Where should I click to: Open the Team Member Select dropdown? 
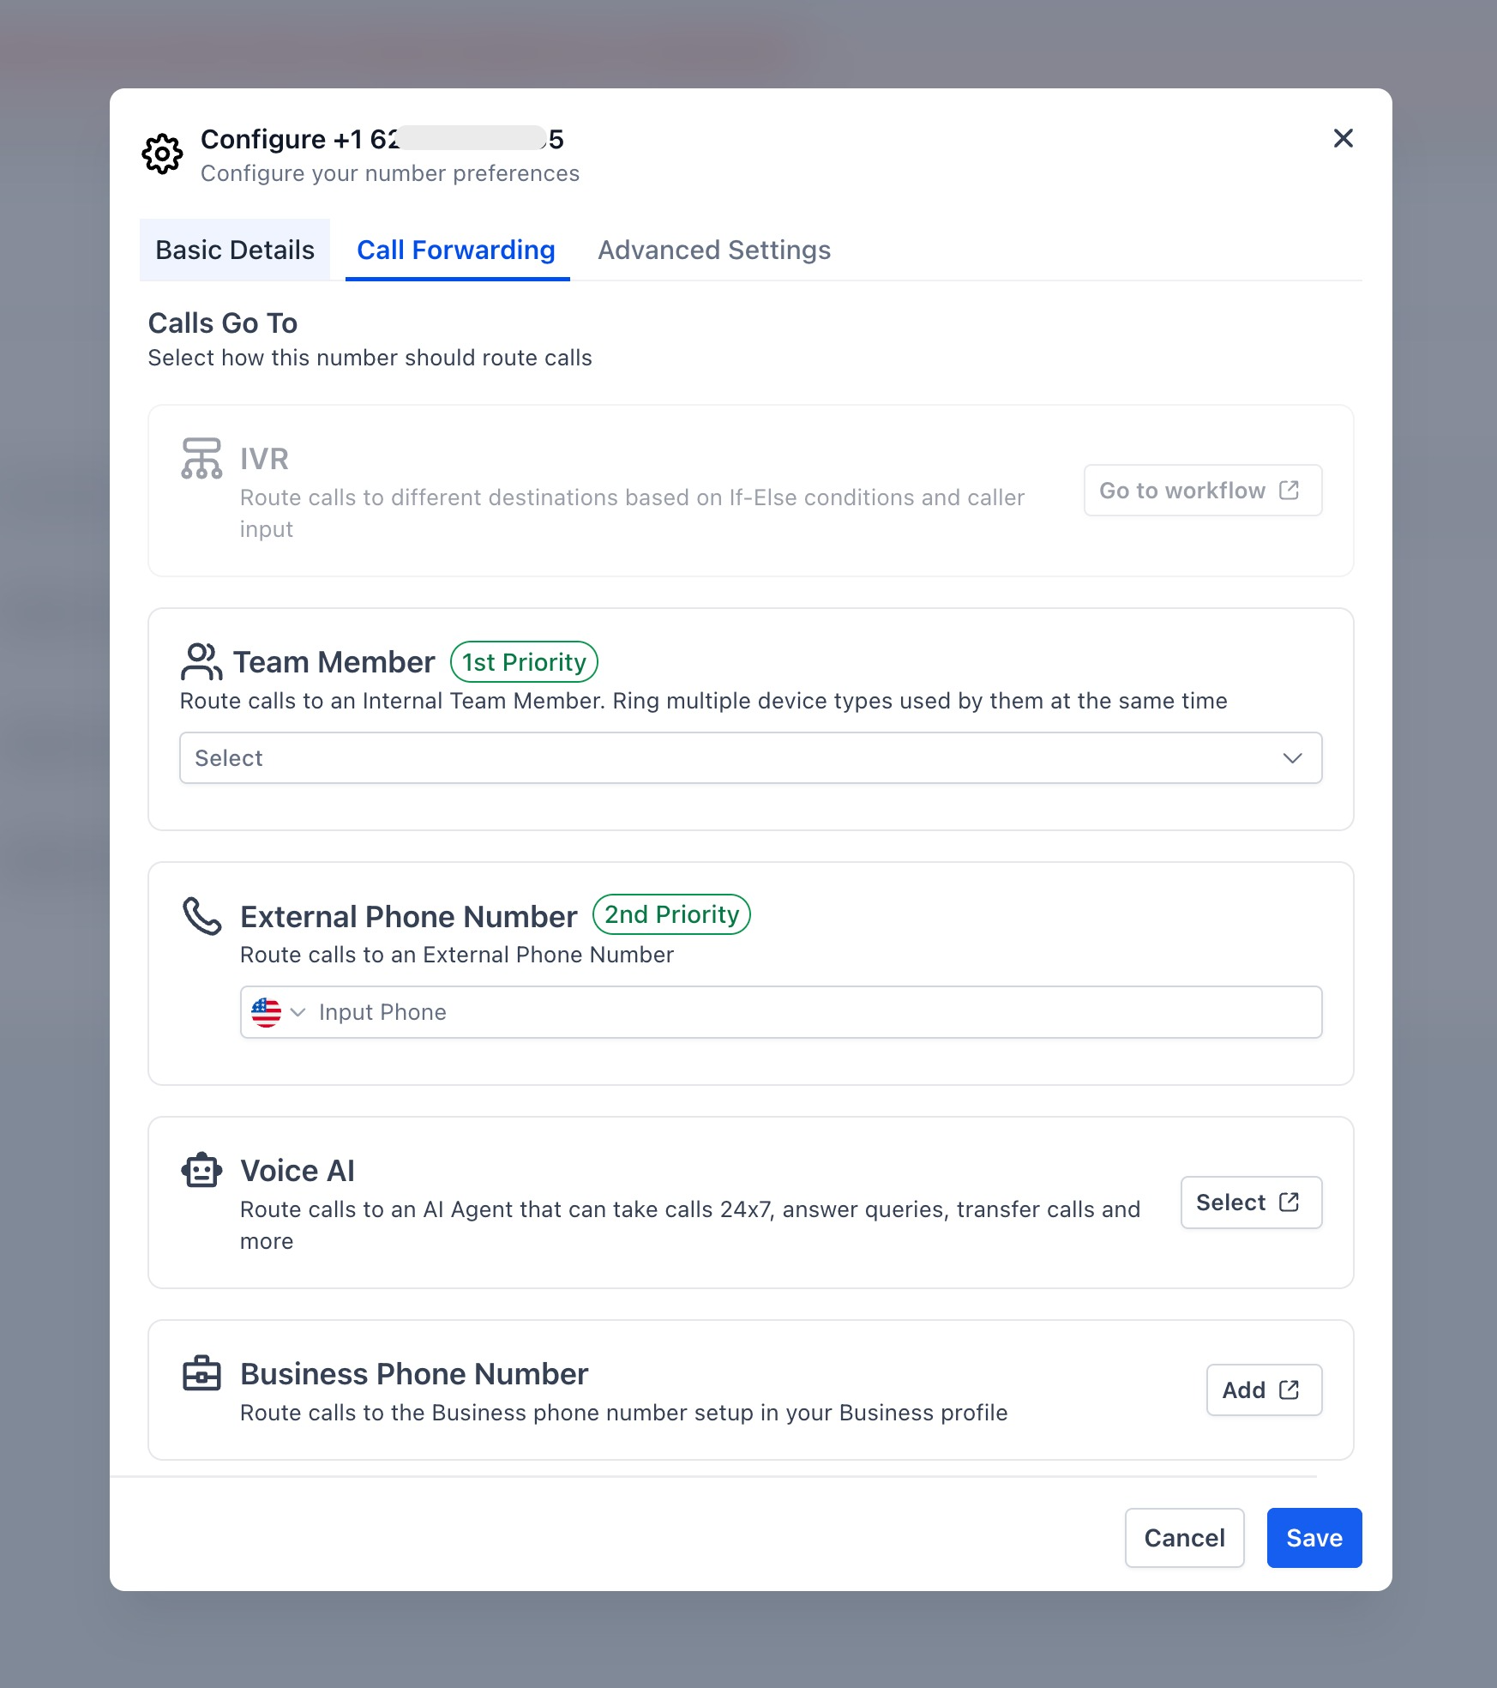(749, 757)
